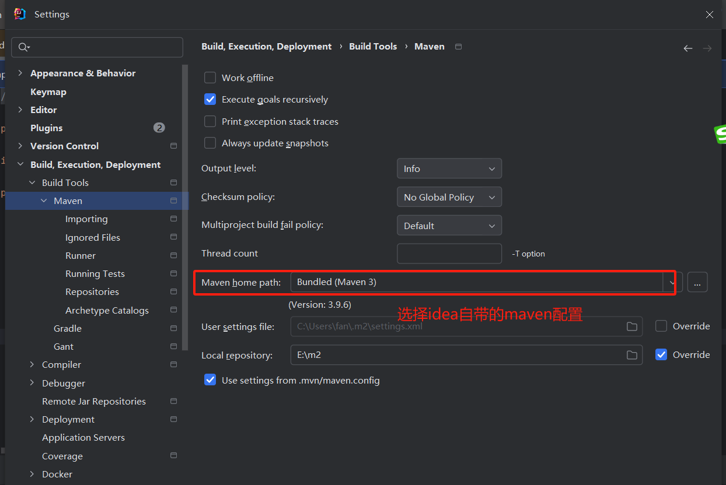Click the folder icon in User settings file

point(631,326)
